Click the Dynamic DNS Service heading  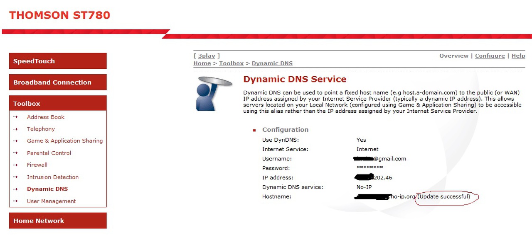295,79
